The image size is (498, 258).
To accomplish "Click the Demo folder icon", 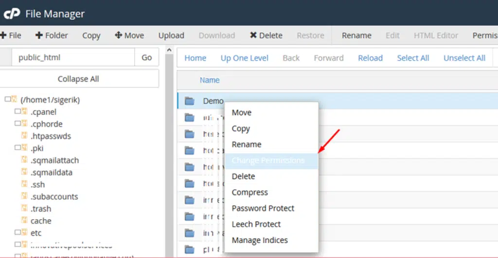I will coord(190,101).
